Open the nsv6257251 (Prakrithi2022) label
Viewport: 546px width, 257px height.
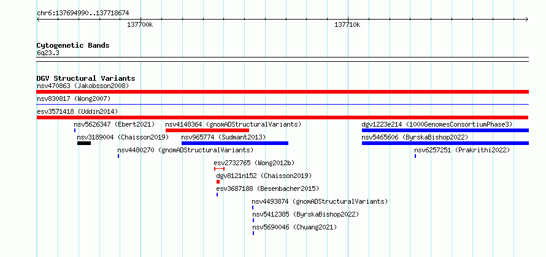coord(462,150)
